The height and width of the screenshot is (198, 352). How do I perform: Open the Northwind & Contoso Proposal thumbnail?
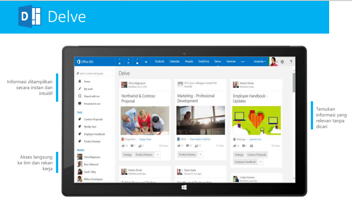coord(145,121)
